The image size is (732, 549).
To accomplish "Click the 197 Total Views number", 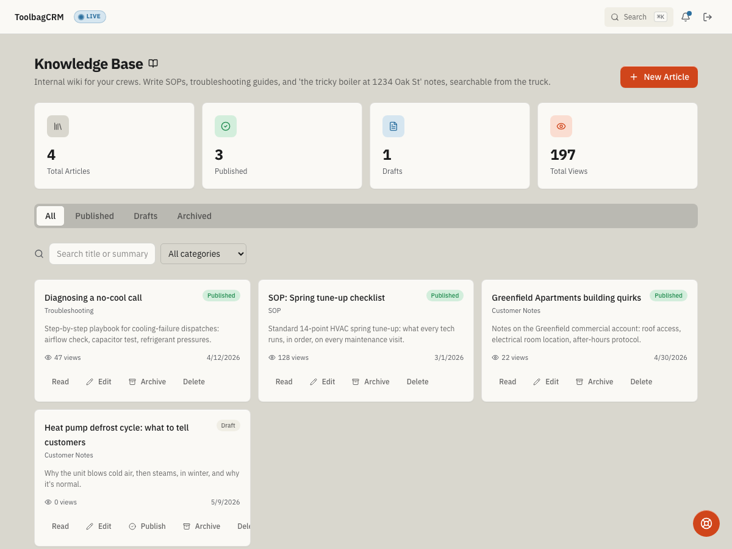I will 562,155.
